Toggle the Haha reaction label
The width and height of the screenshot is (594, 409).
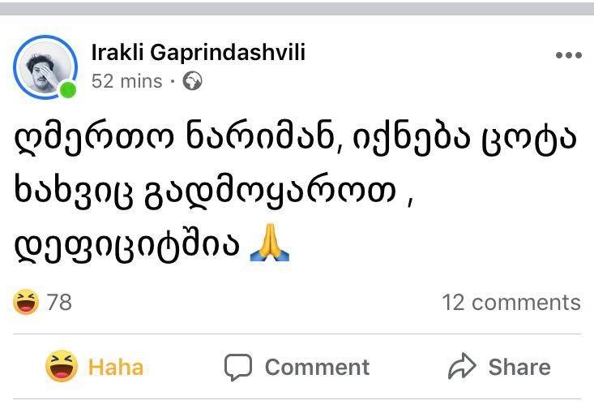[x=115, y=367]
